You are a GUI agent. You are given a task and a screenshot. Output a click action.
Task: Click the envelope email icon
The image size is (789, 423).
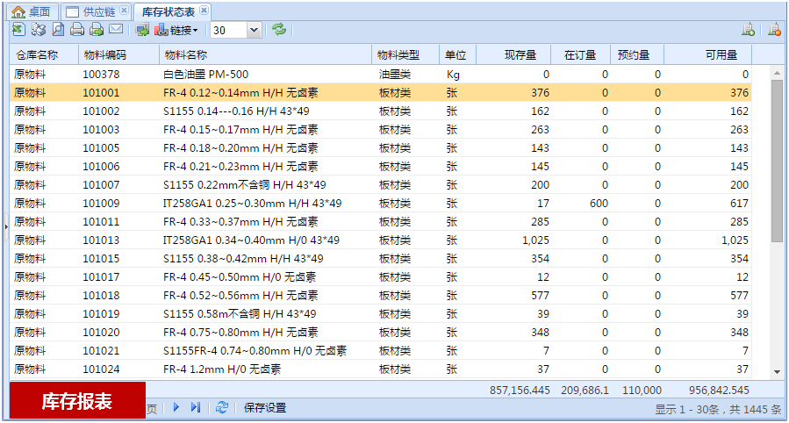(x=116, y=29)
